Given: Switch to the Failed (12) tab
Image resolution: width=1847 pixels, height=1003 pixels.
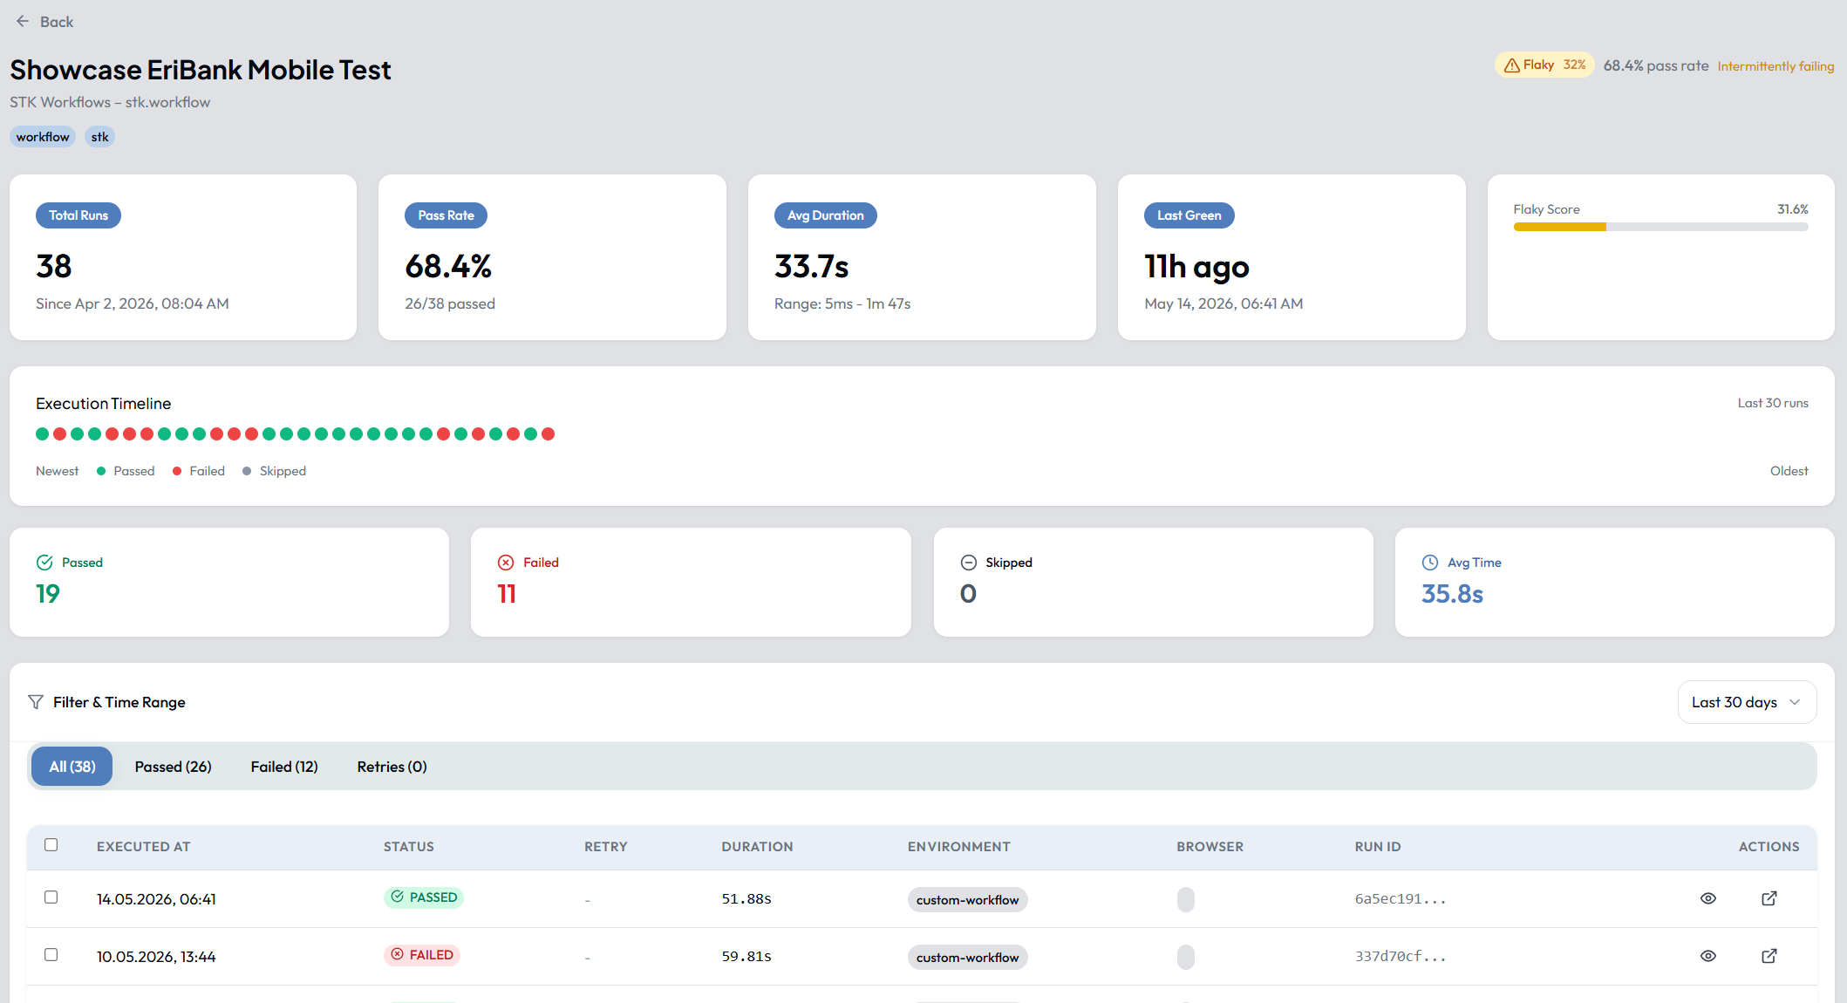Looking at the screenshot, I should pyautogui.click(x=284, y=767).
